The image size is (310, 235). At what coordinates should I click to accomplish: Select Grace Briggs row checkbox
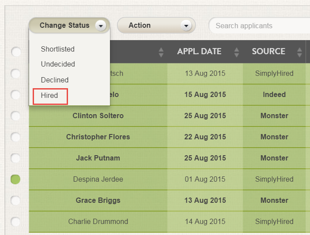point(16,201)
